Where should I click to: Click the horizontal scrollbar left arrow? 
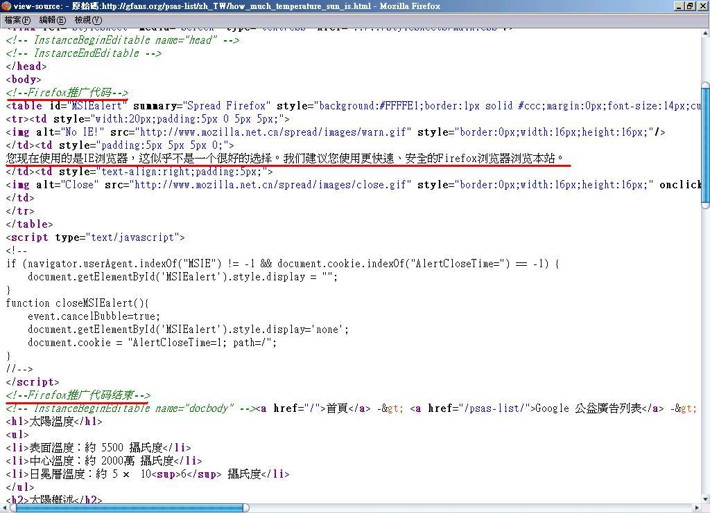tap(6, 507)
